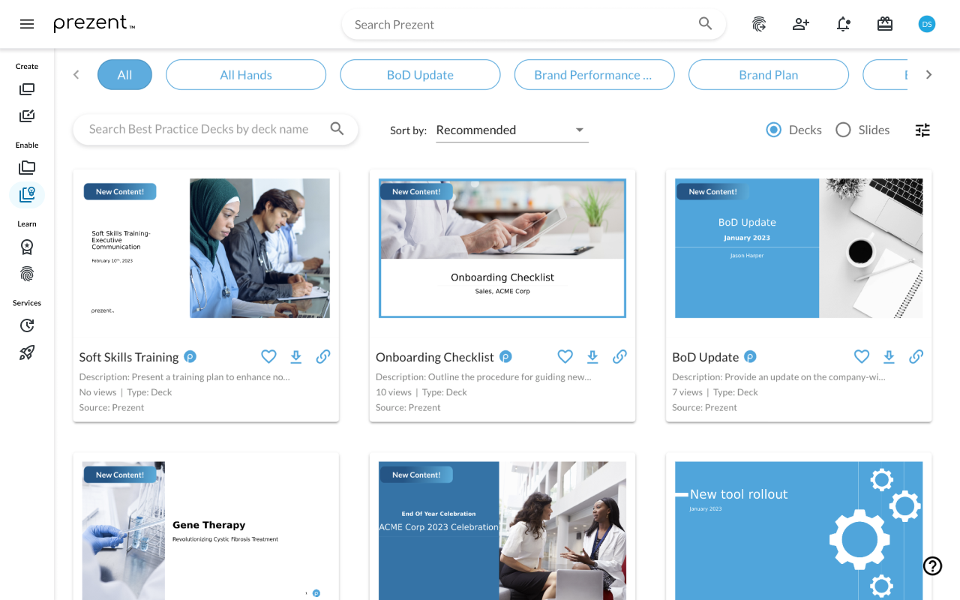Click the BoD Update description text

click(779, 377)
